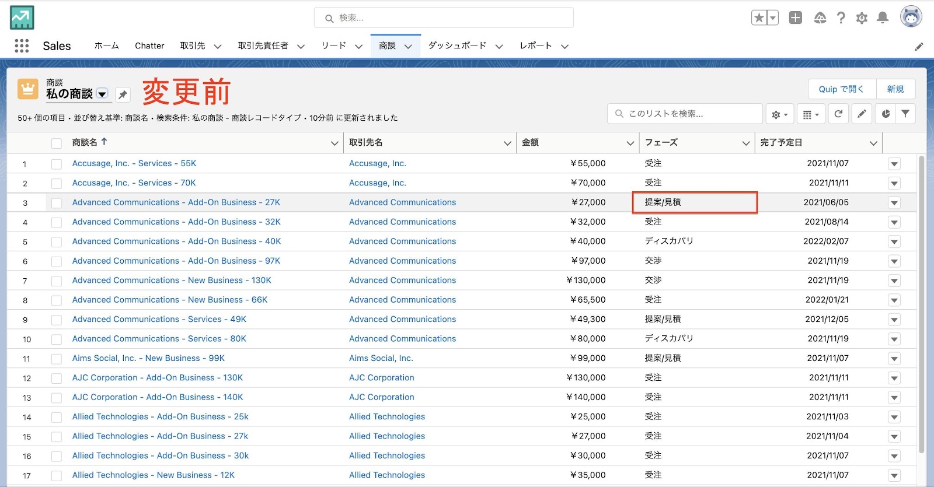Screen dimensions: 934x487
Task: Select checkbox for Accusage Services - 55K
Action: (x=57, y=164)
